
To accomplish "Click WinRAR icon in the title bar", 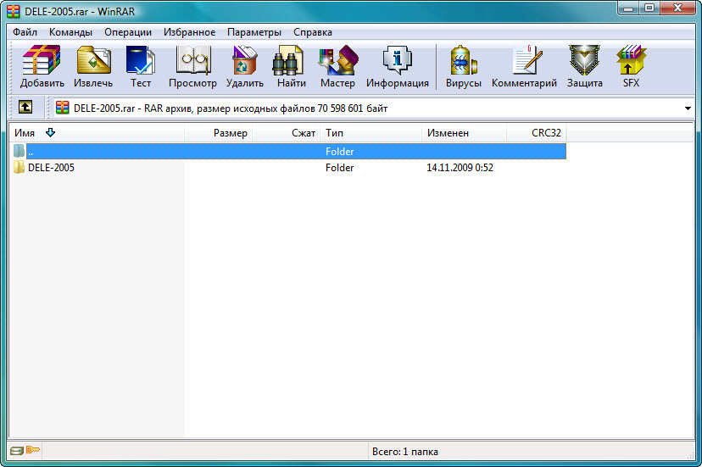I will [14, 11].
